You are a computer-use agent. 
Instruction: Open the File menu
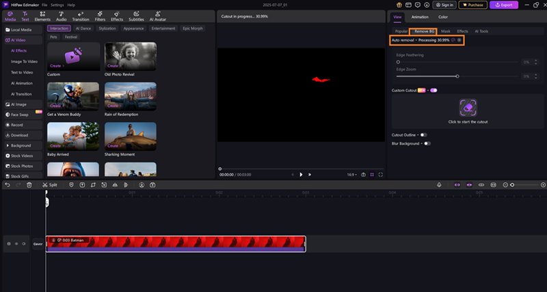coord(44,5)
